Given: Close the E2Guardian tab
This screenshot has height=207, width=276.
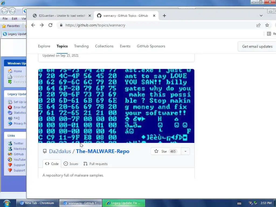Looking at the screenshot, I should coord(90,16).
